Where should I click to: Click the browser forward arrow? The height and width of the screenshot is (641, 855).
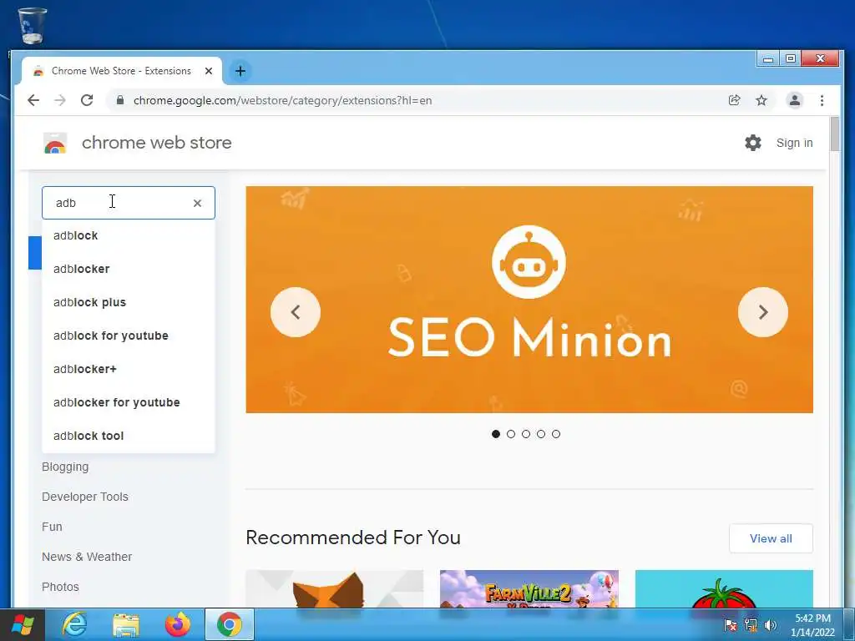(60, 100)
